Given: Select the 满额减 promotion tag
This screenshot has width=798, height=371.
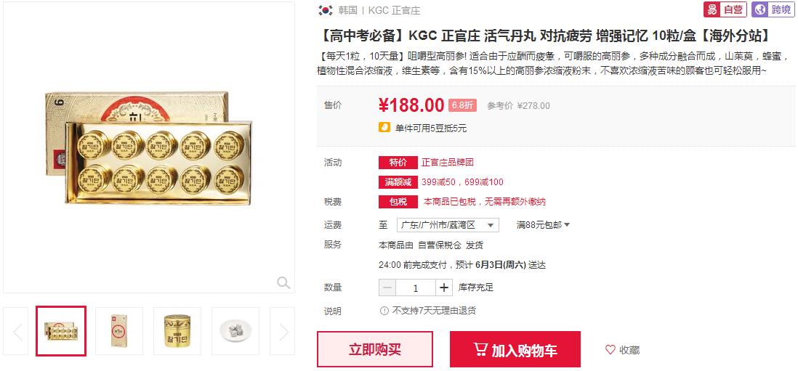Looking at the screenshot, I should pos(398,182).
